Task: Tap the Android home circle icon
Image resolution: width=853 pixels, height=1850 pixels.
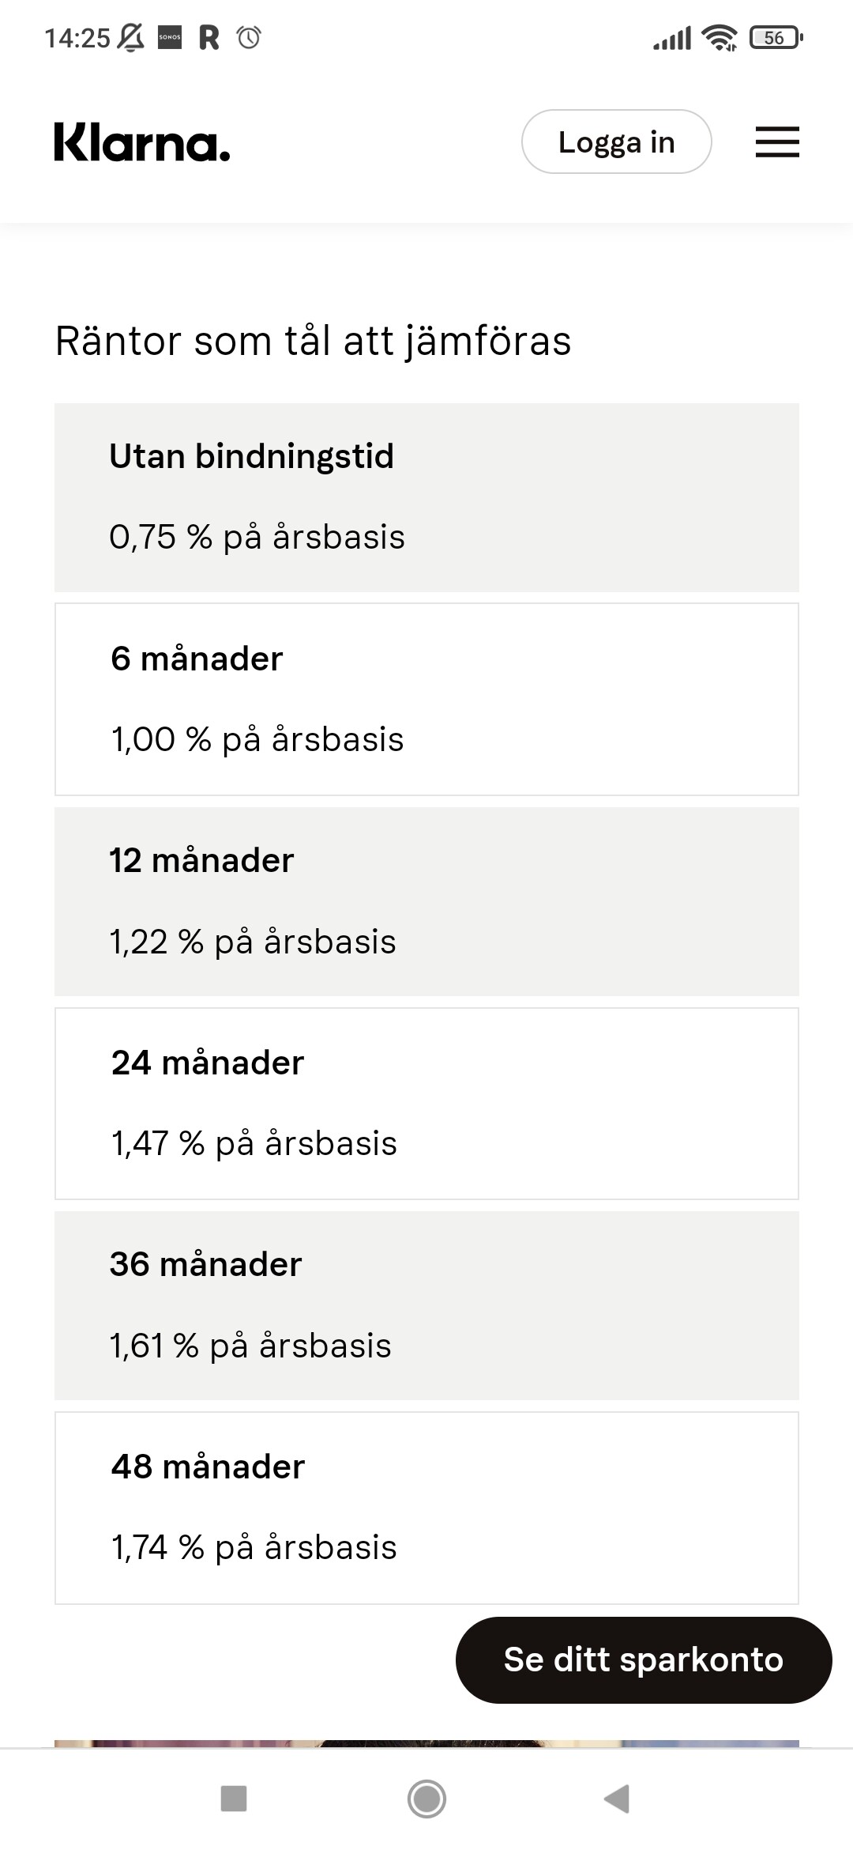Action: [426, 1799]
